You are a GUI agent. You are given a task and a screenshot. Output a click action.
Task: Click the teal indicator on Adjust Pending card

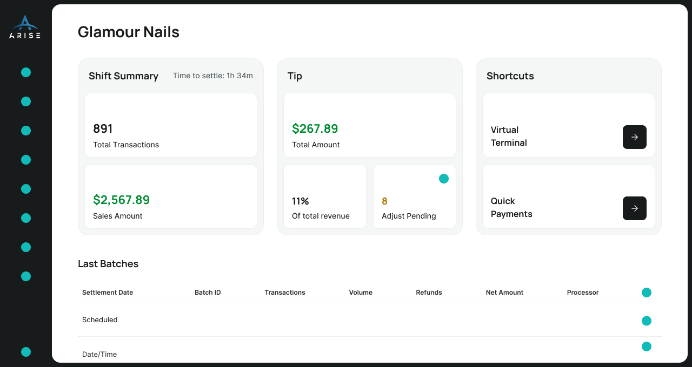pyautogui.click(x=444, y=179)
